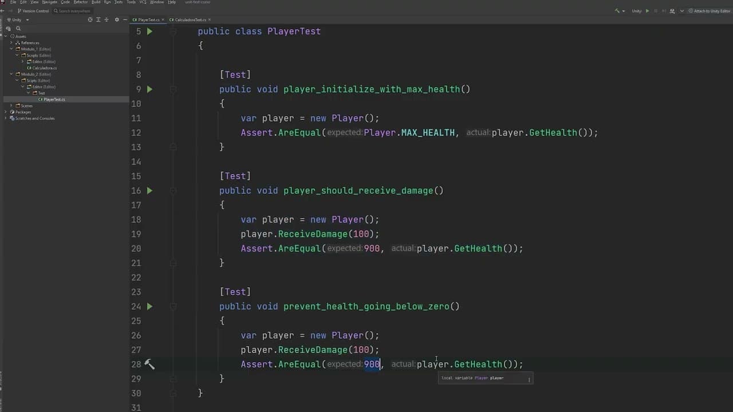Click the wrench icon in line 28 gutter
Image resolution: width=733 pixels, height=412 pixels.
click(149, 364)
